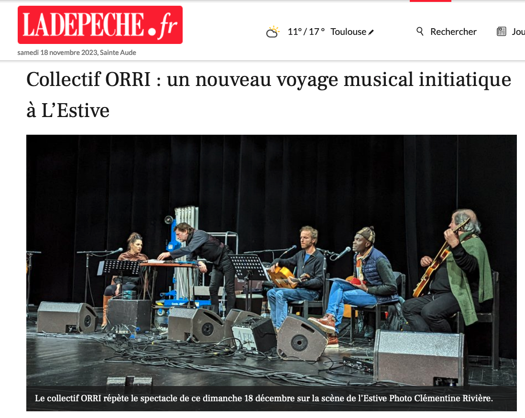
Task: Click the search magnifier icon
Action: (x=420, y=32)
